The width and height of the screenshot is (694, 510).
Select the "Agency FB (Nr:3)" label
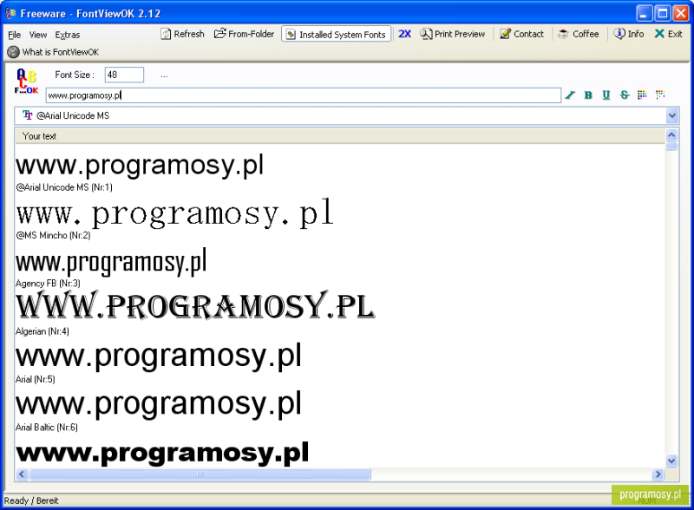pos(48,284)
